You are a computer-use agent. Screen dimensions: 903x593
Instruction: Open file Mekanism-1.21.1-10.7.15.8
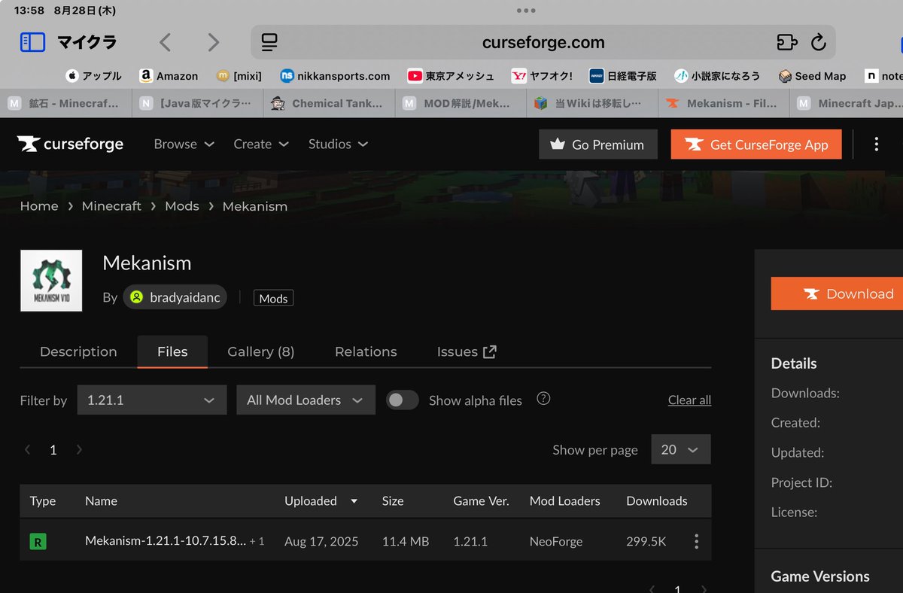pyautogui.click(x=166, y=541)
